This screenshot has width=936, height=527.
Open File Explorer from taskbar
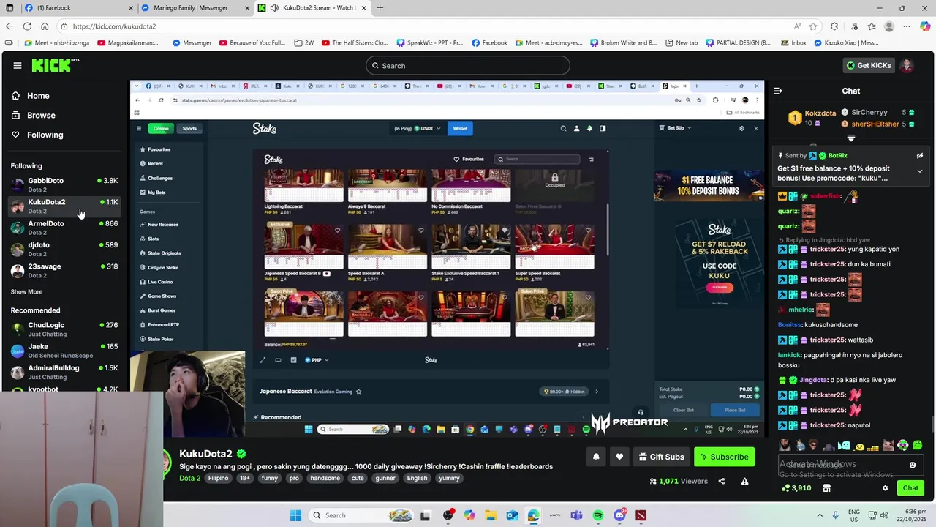pyautogui.click(x=490, y=515)
